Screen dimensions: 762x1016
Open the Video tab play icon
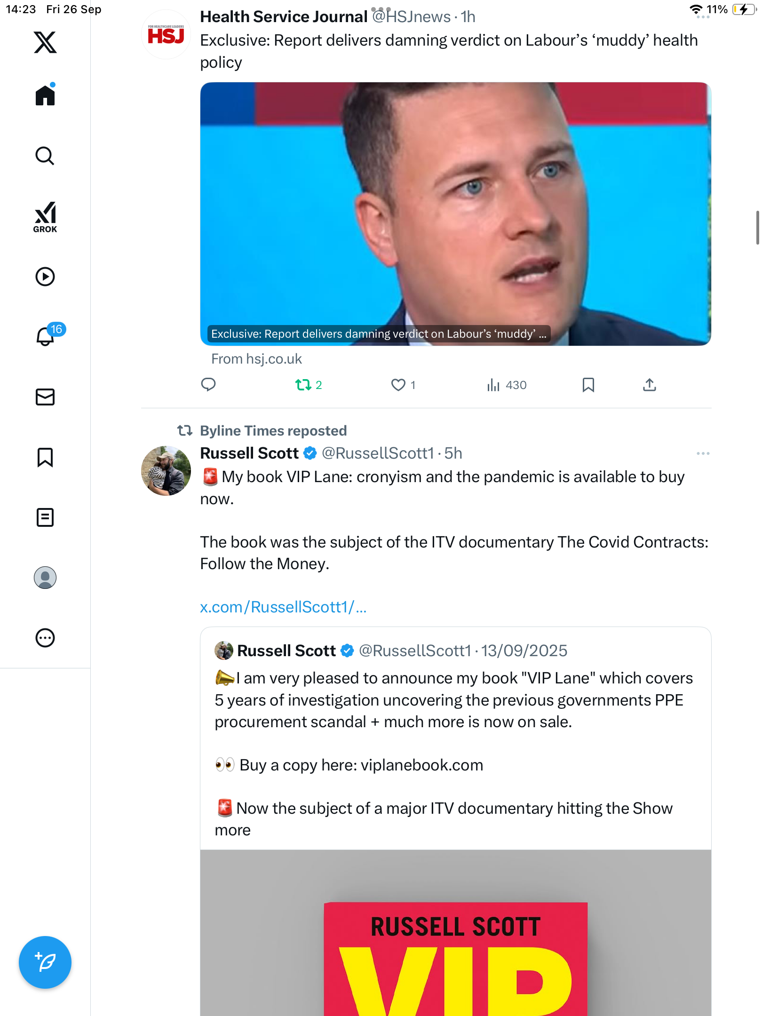pos(45,277)
